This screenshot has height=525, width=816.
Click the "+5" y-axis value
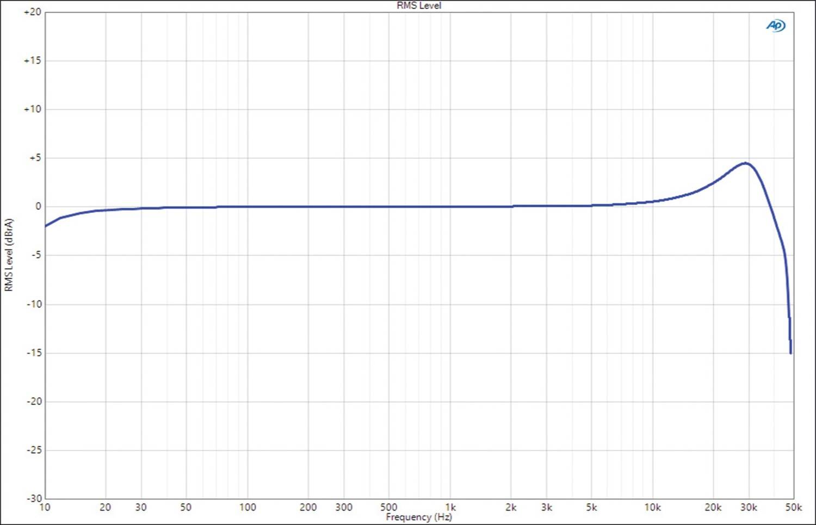pyautogui.click(x=35, y=158)
